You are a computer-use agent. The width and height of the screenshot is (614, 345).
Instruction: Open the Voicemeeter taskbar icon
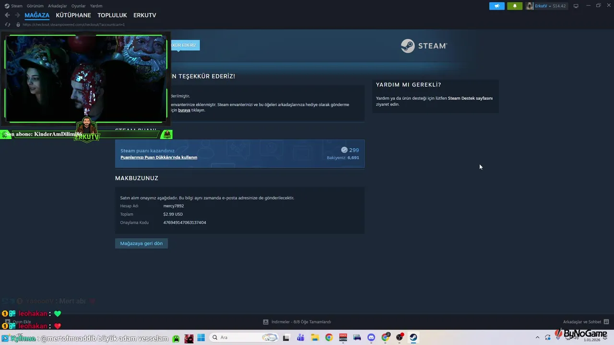tap(343, 337)
